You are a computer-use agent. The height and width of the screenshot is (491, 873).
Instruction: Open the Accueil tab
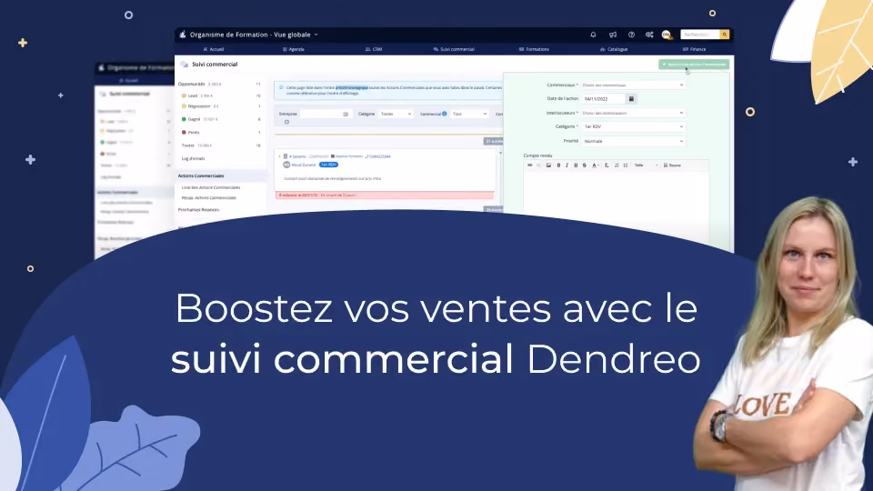213,49
